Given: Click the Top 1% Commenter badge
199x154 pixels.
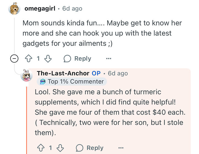Looking at the screenshot, I should tap(75, 82).
